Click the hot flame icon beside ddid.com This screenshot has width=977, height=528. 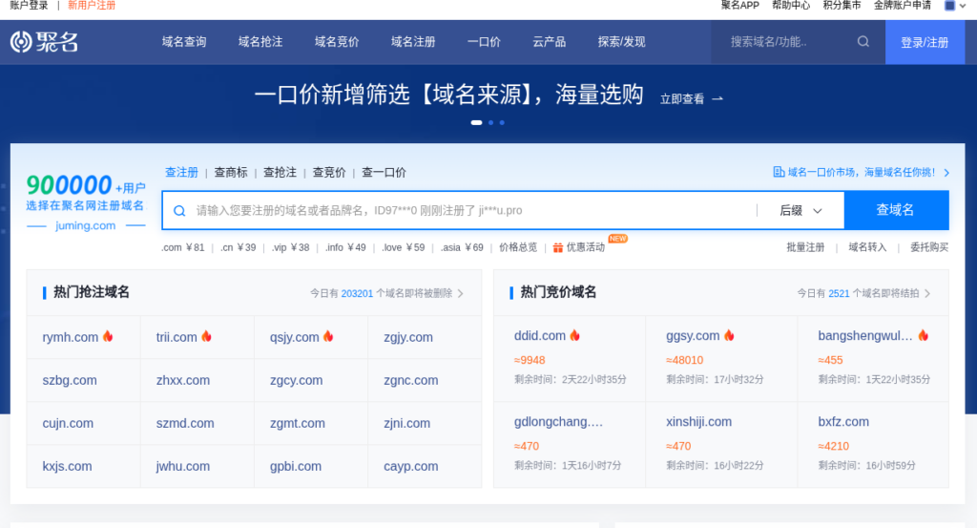575,335
